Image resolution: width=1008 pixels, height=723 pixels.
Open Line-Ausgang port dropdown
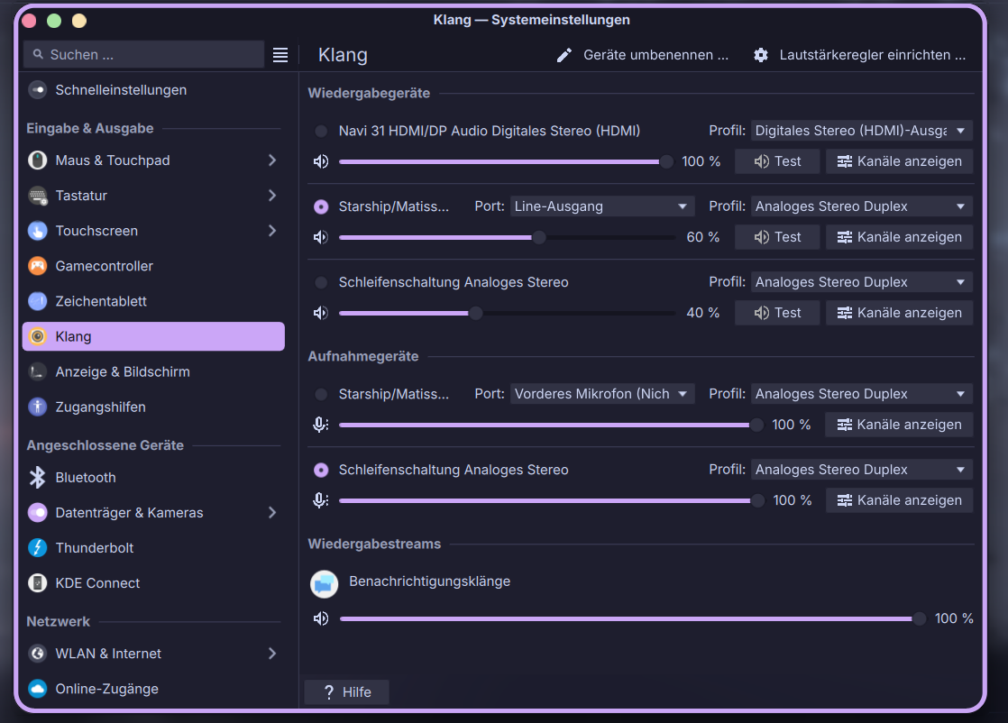pos(602,206)
